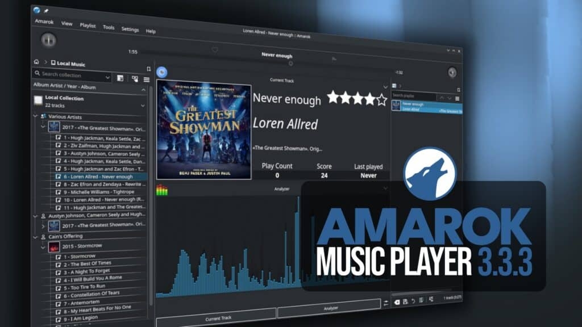Image resolution: width=582 pixels, height=327 pixels.
Task: Collapse the Current Track applet chevron
Action: click(385, 87)
